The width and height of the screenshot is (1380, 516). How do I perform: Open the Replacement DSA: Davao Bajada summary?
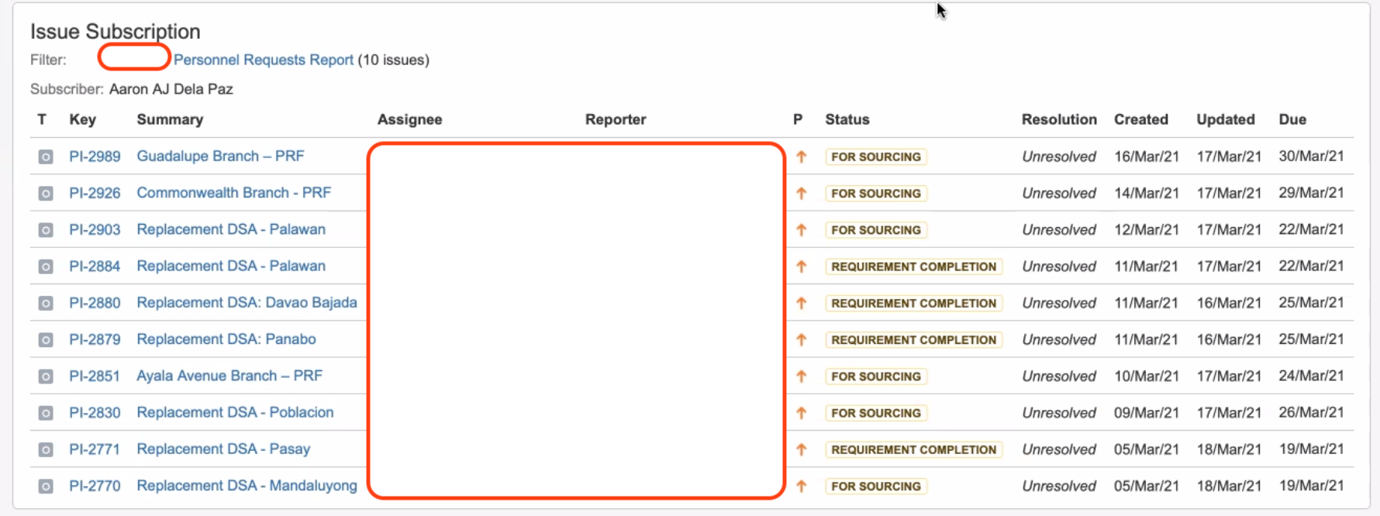[x=247, y=302]
